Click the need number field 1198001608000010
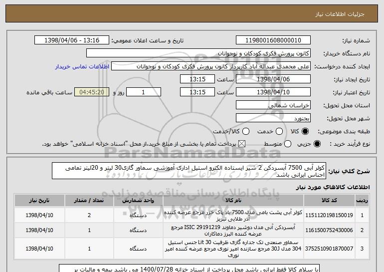This screenshot has height=272, width=384. coord(273,40)
